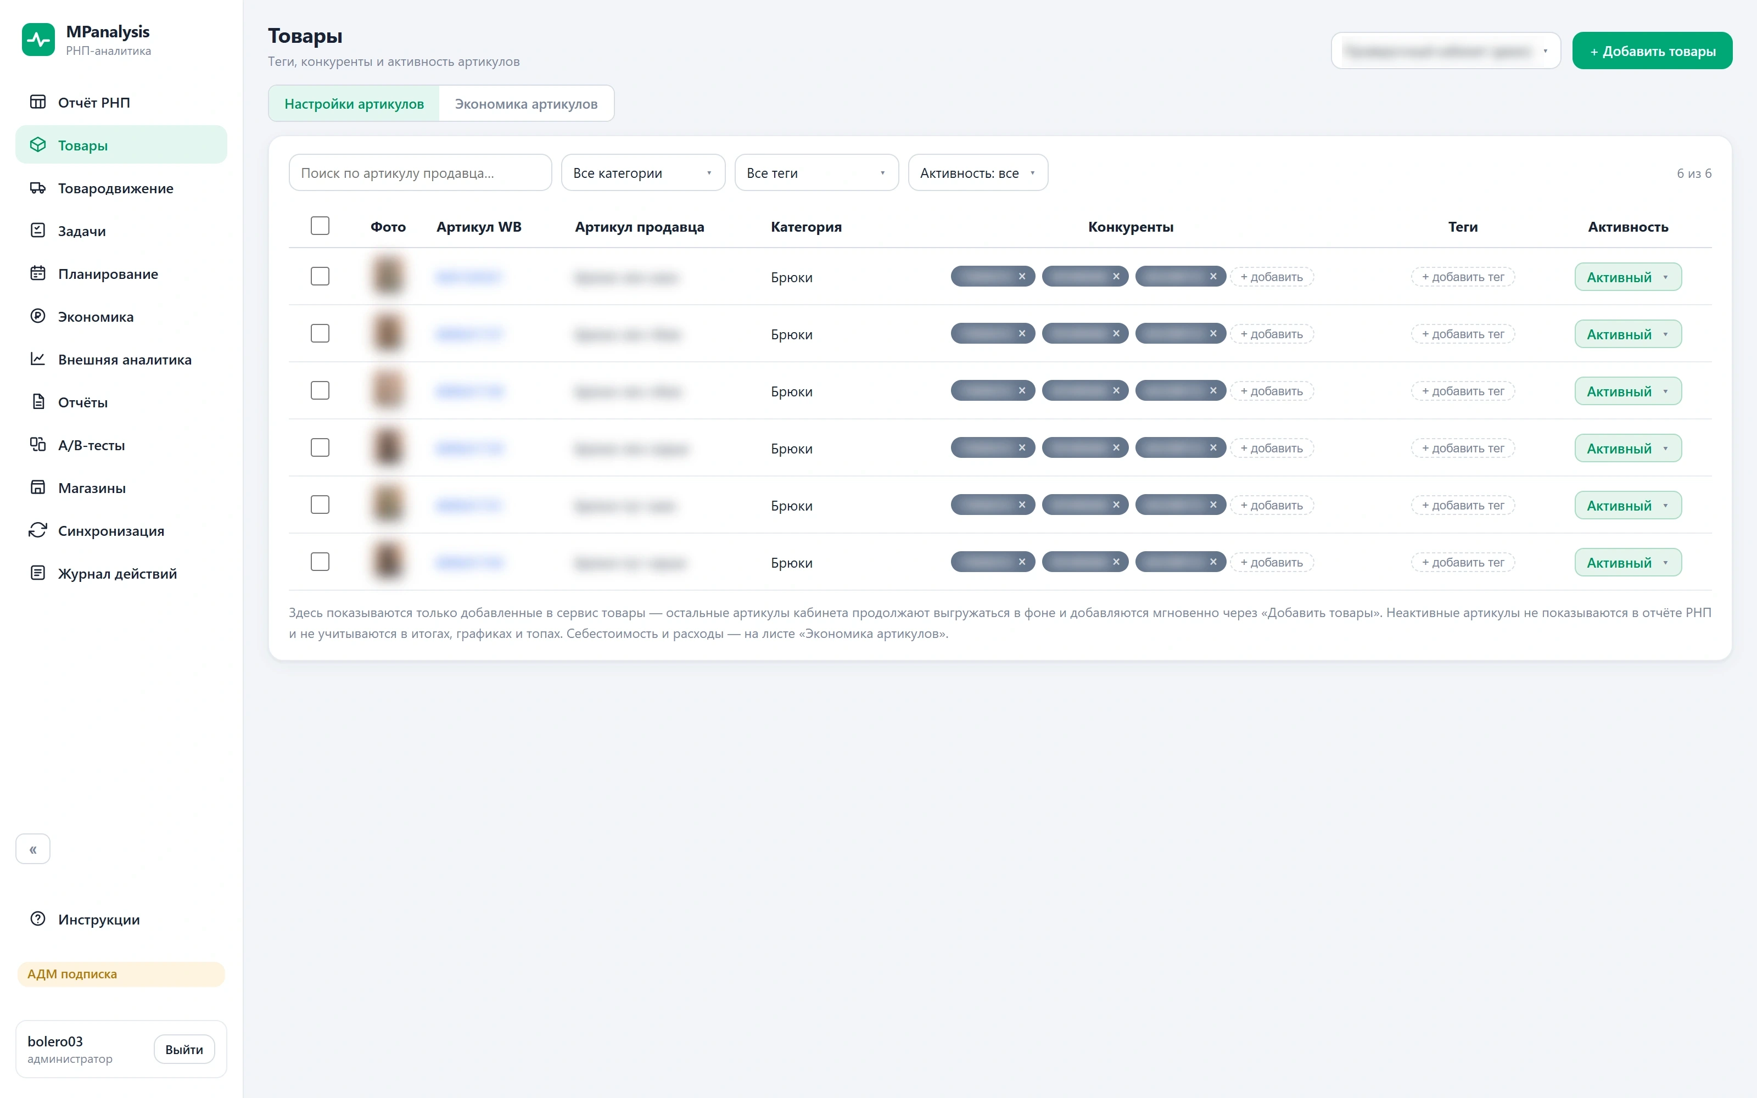Click the Инструкции help icon
Viewport: 1757px width, 1098px height.
click(x=38, y=918)
